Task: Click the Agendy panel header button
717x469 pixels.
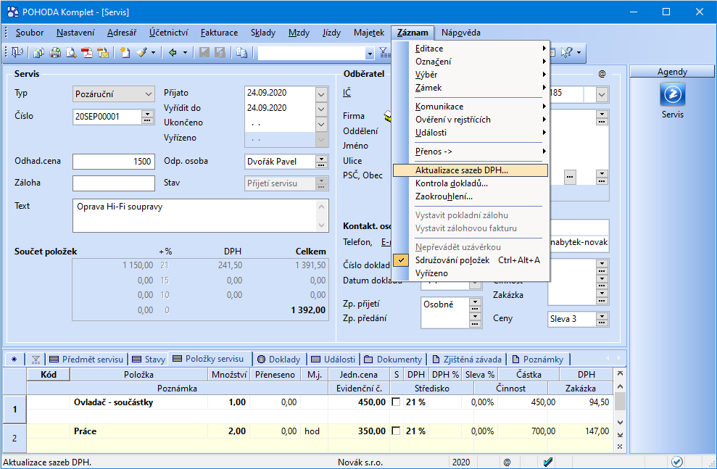Action: (672, 71)
